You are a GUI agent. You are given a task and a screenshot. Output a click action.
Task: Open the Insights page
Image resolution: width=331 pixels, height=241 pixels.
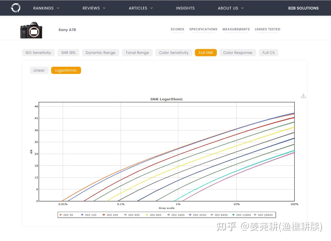point(185,8)
